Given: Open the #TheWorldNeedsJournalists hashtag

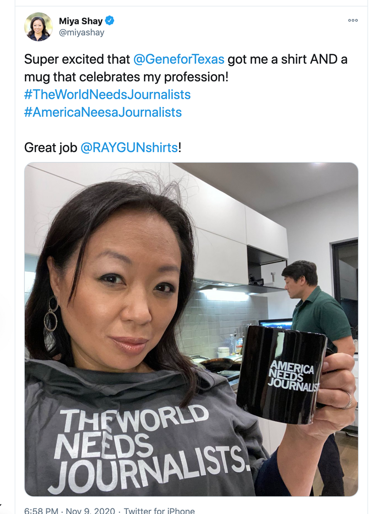Looking at the screenshot, I should (107, 95).
